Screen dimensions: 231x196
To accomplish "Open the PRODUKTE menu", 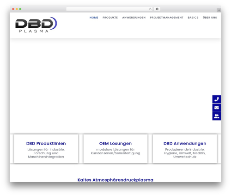I will (x=110, y=18).
